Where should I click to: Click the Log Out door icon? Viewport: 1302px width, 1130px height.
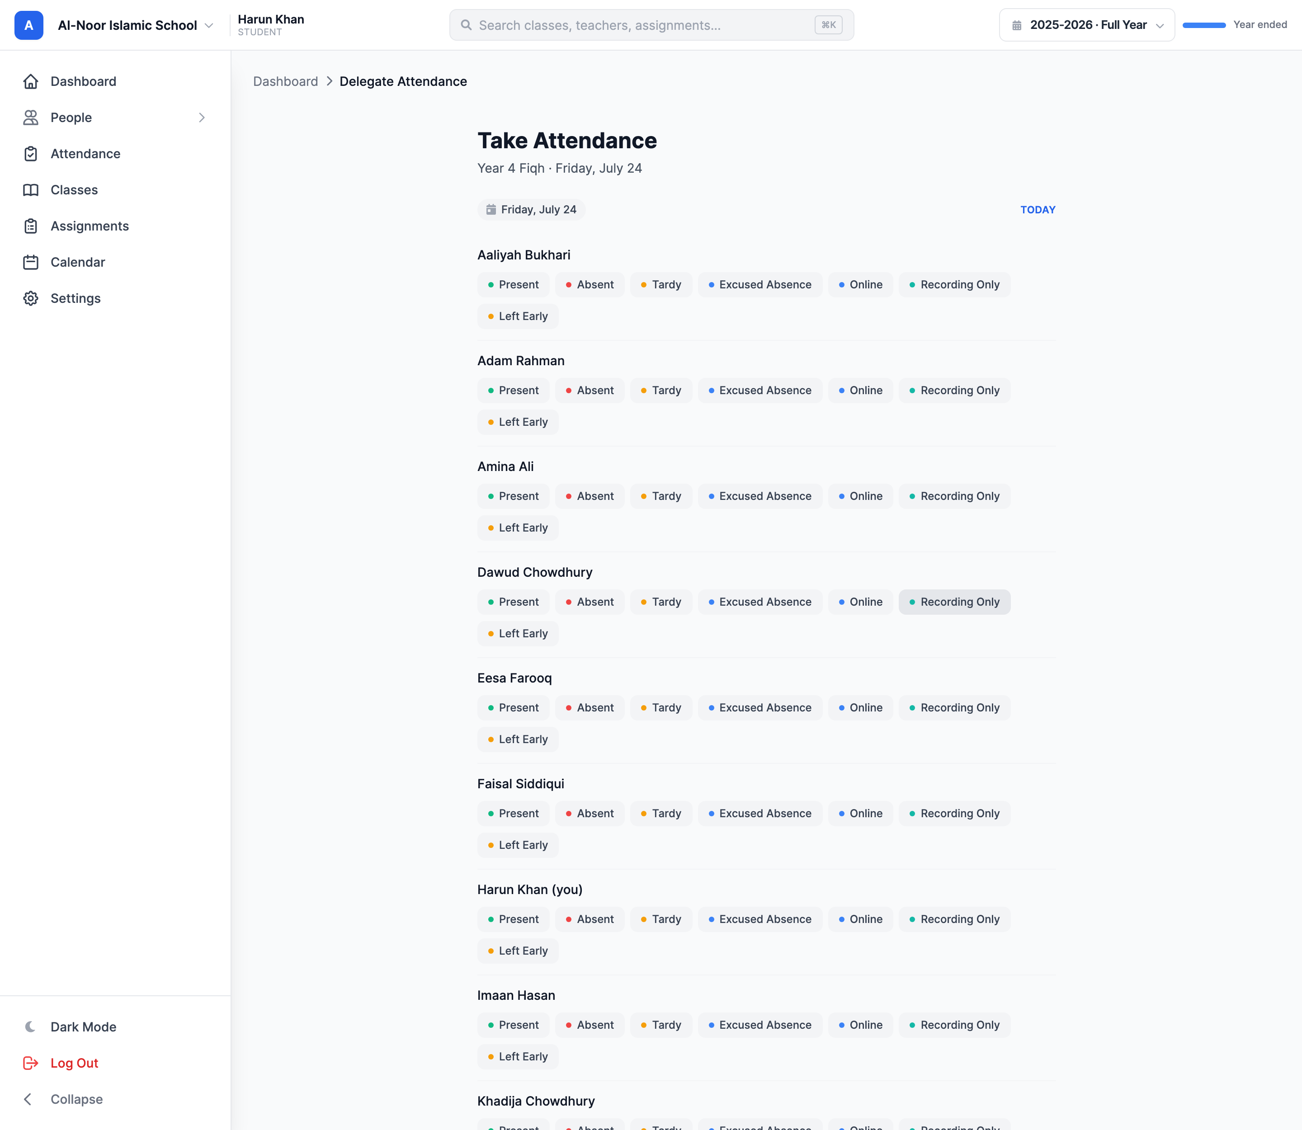(x=31, y=1063)
